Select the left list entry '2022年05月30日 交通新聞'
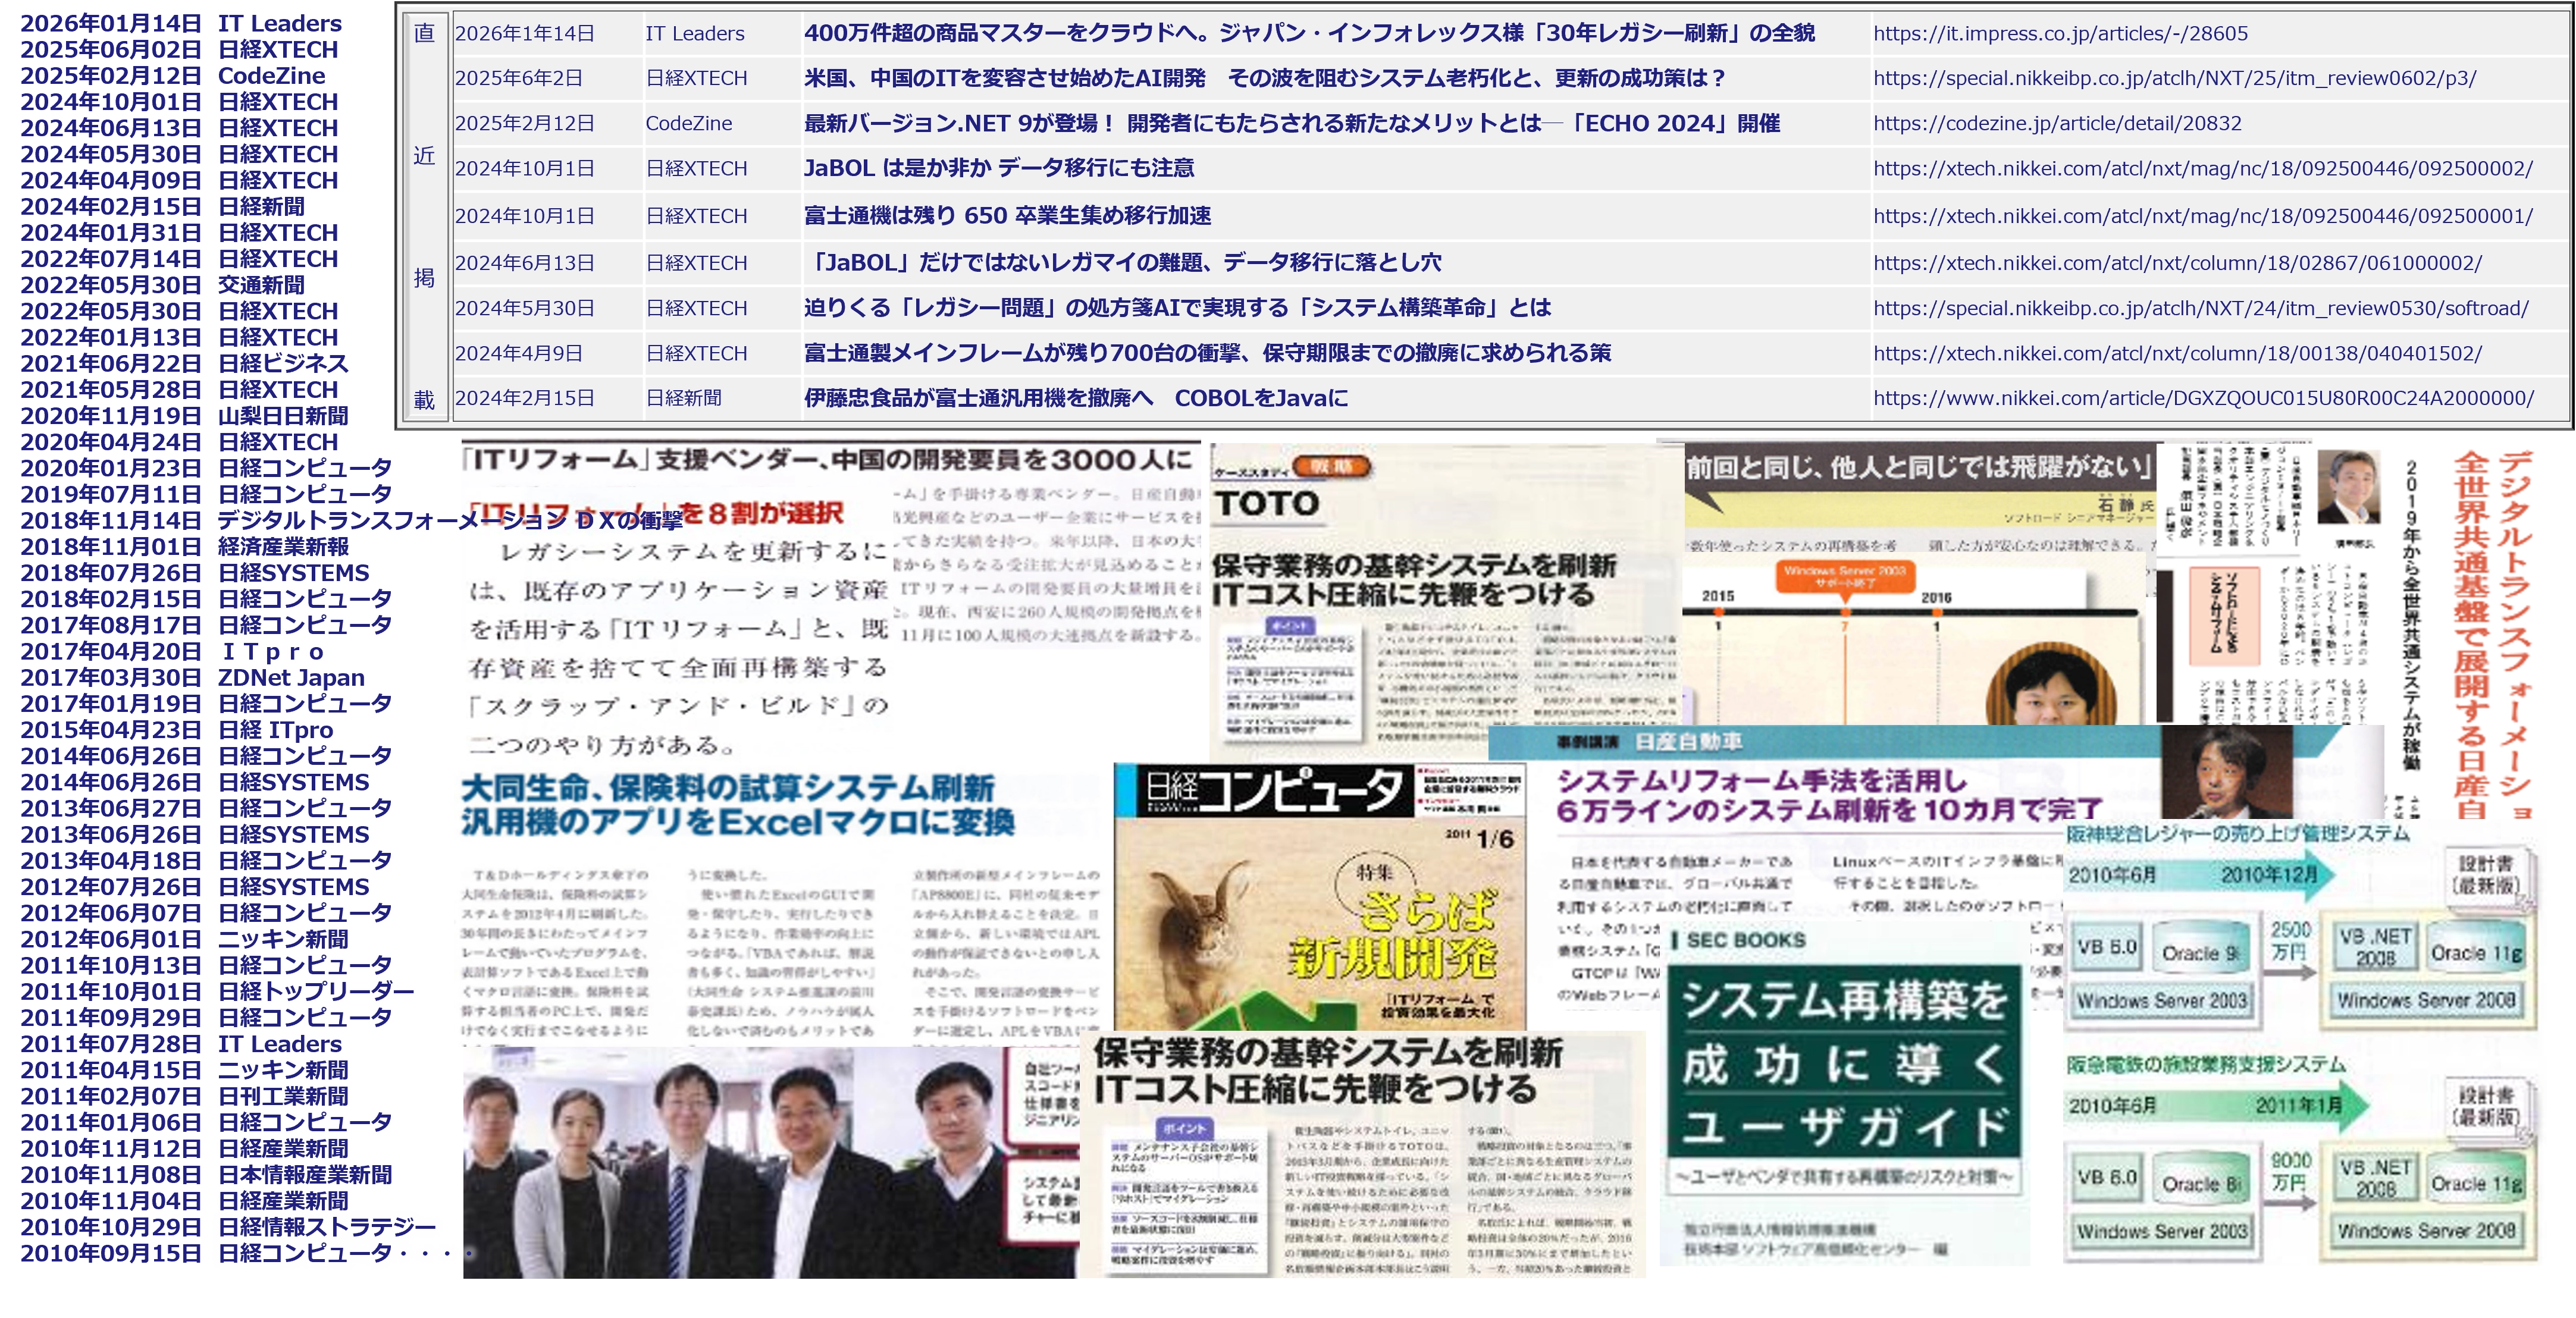 (162, 285)
